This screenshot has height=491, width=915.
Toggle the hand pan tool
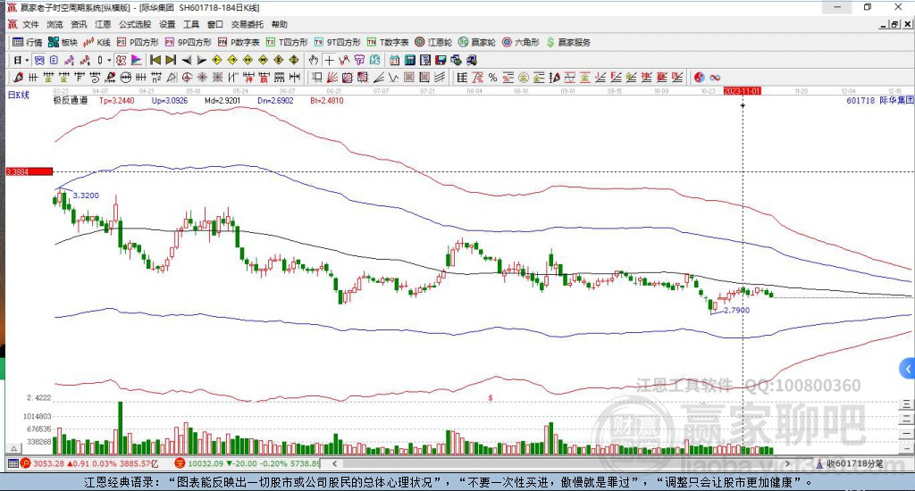313,60
